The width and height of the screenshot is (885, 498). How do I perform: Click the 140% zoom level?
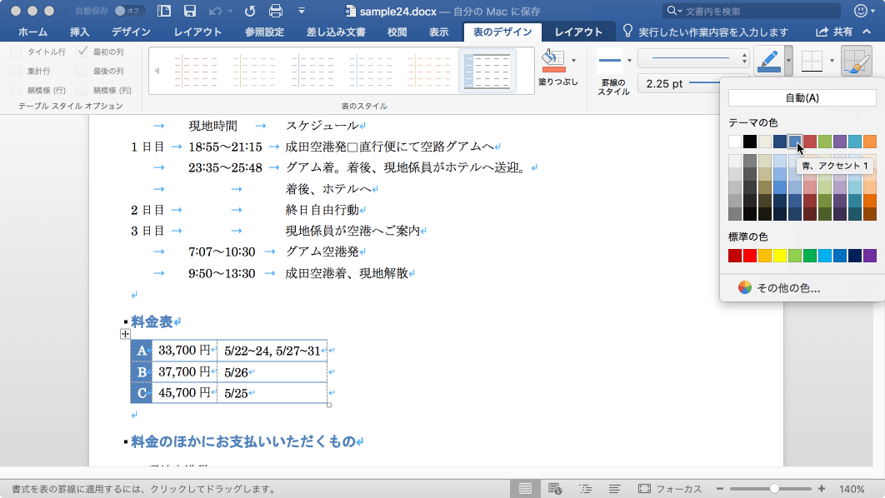(851, 489)
